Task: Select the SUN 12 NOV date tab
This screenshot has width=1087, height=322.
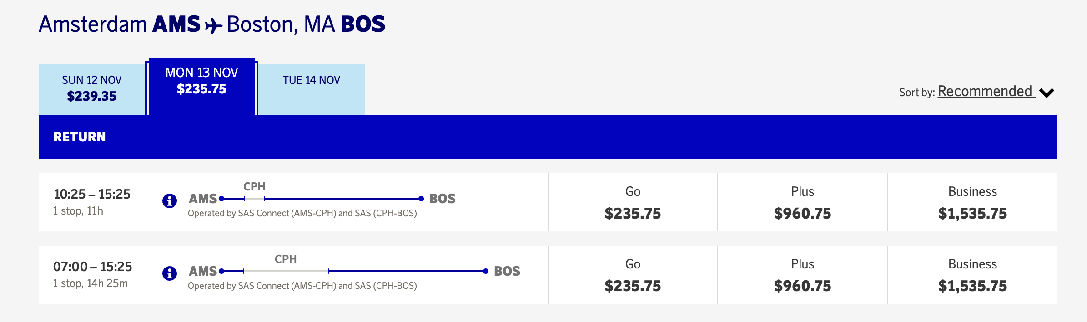Action: click(92, 88)
